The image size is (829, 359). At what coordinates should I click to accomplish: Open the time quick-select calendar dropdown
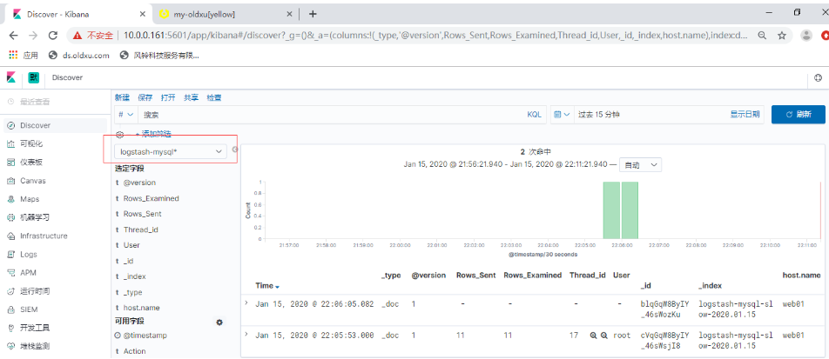[x=562, y=114]
